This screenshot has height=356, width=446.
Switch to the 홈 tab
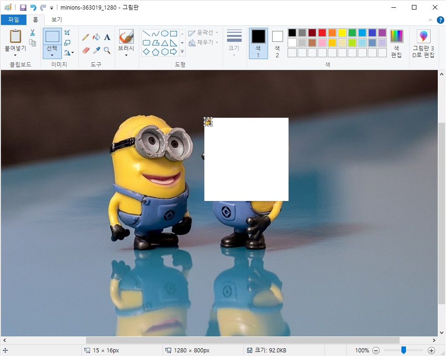click(x=35, y=20)
